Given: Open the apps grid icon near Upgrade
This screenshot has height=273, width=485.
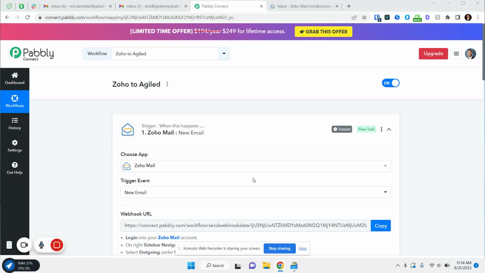Looking at the screenshot, I should coord(456,54).
